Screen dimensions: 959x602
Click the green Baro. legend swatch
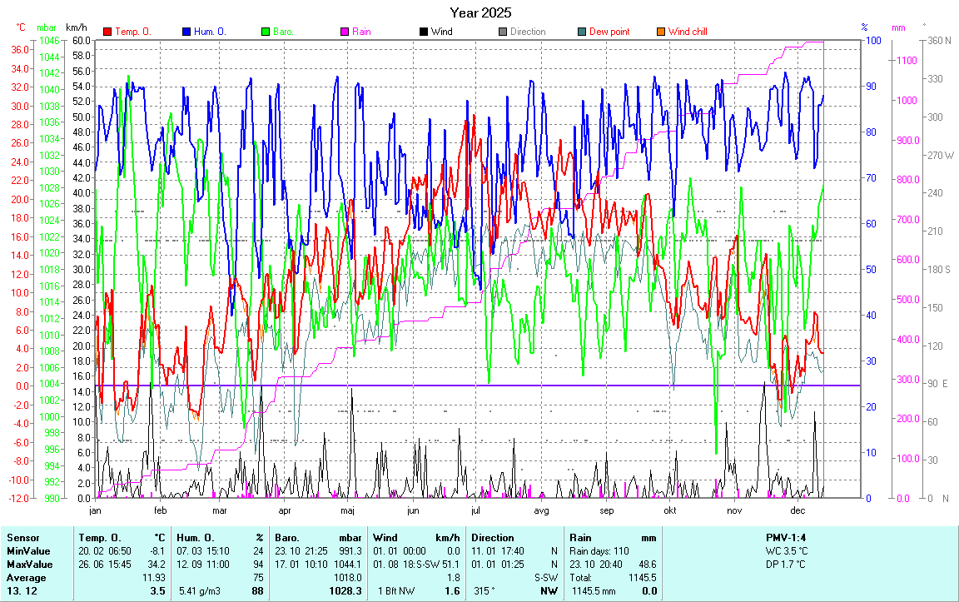(266, 32)
